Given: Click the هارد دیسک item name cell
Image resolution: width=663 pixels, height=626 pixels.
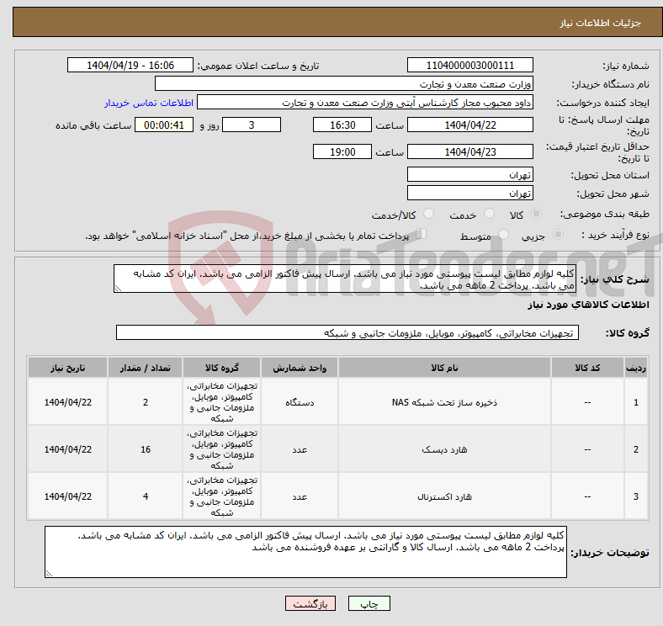Looking at the screenshot, I should [x=444, y=449].
